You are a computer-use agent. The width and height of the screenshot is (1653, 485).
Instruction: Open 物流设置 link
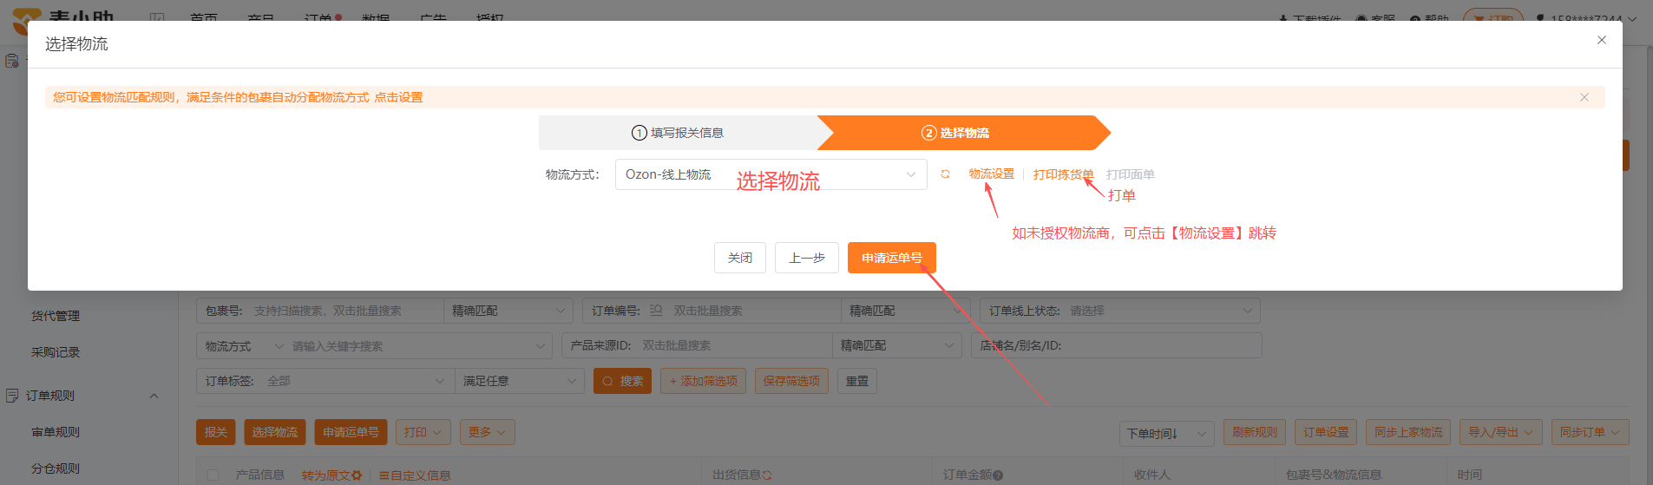click(x=992, y=174)
